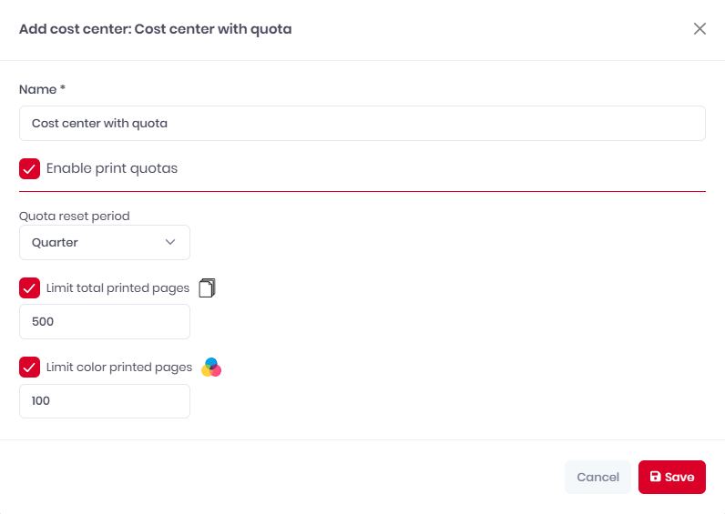The height and width of the screenshot is (514, 725).
Task: Focus the Name input field
Action: [362, 123]
